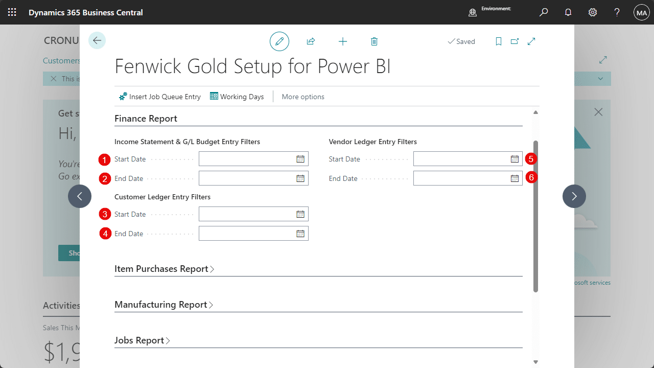Viewport: 654px width, 368px height.
Task: Dismiss the background notification bar X
Action: 53,79
